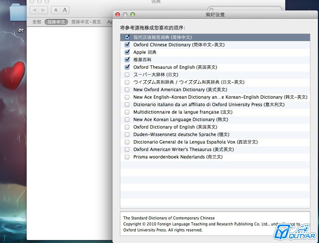Go forward in the Dictionary window

(43, 10)
